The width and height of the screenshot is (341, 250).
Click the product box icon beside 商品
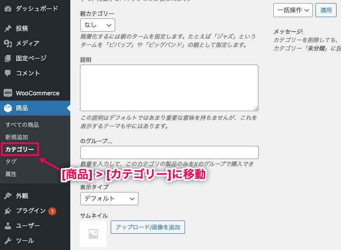click(8, 108)
